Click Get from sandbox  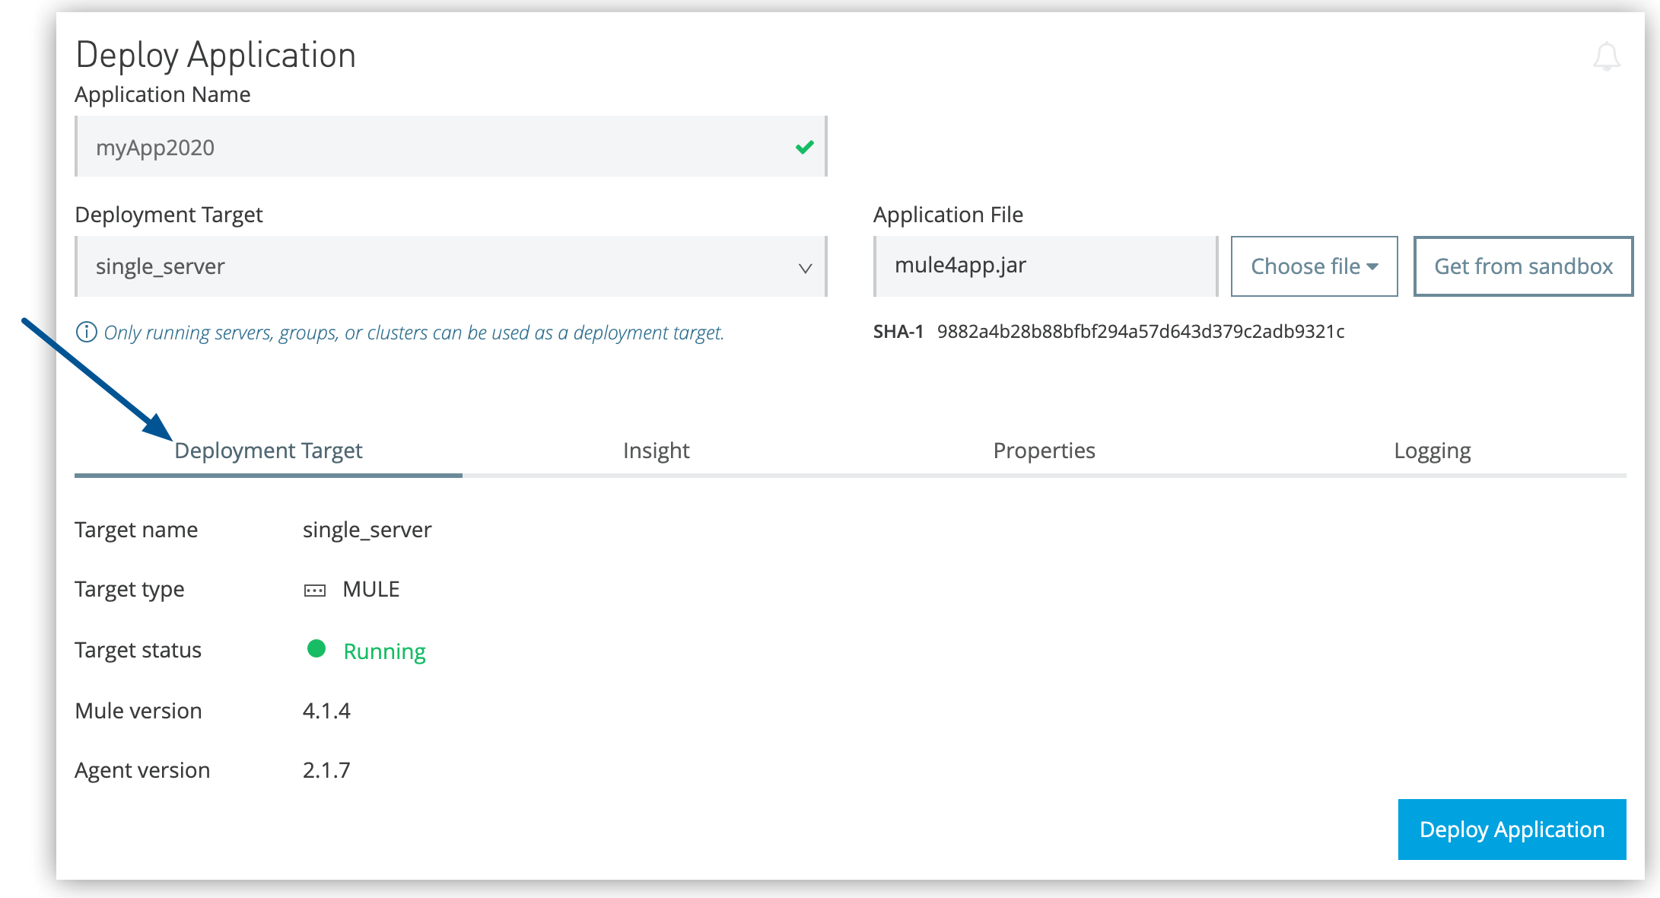pos(1522,266)
